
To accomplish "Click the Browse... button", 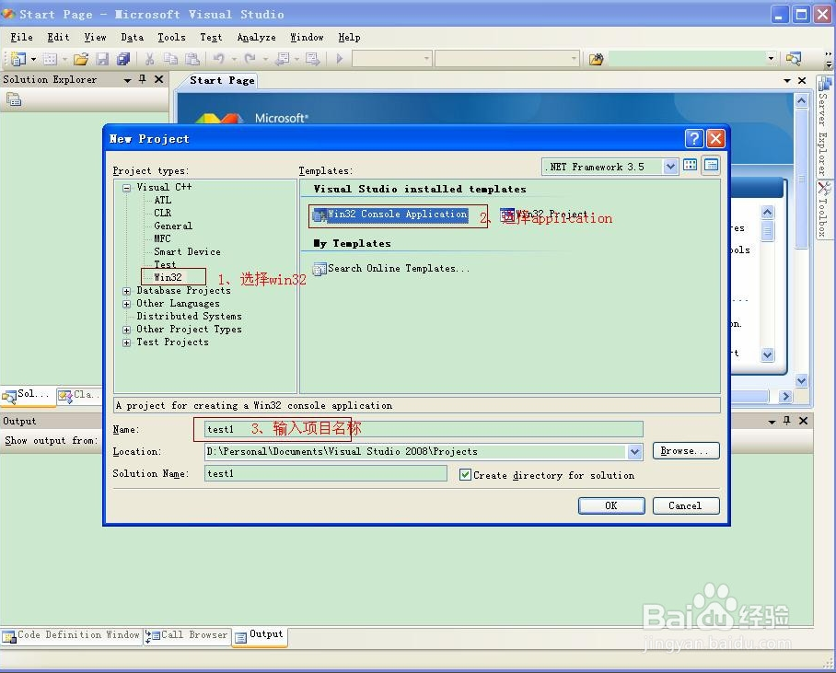I will tap(686, 451).
